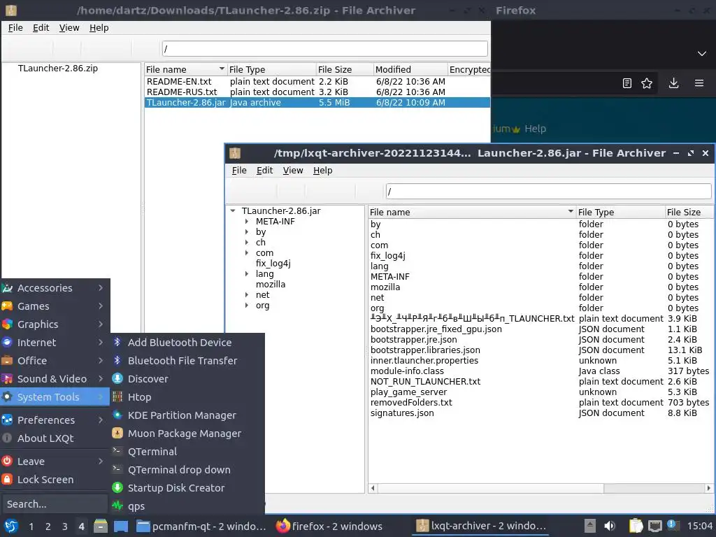Open Help menu in jar archiver window
Viewport: 716px width, 537px height.
coord(323,171)
